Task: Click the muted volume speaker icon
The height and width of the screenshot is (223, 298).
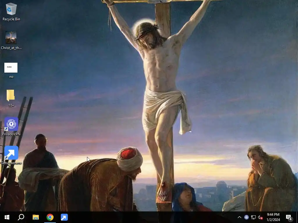Action: [260, 217]
